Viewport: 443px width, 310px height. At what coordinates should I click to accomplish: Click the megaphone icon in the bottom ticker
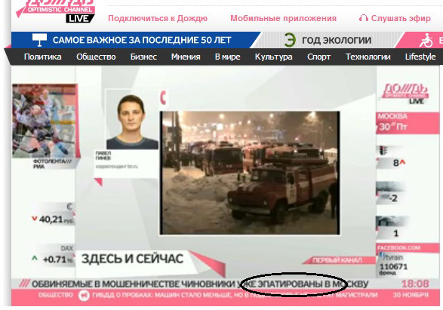(x=84, y=296)
